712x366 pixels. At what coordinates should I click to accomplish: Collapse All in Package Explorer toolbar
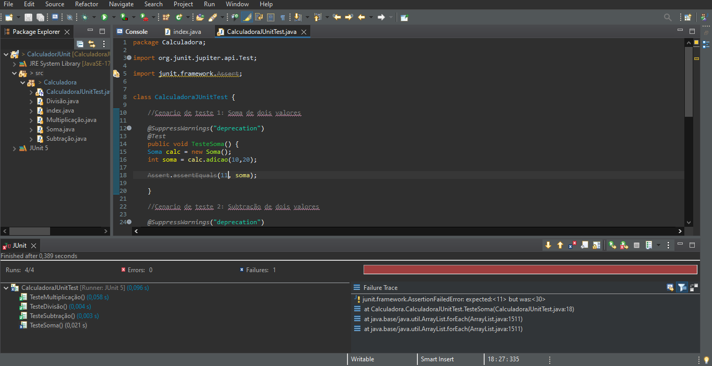point(80,44)
